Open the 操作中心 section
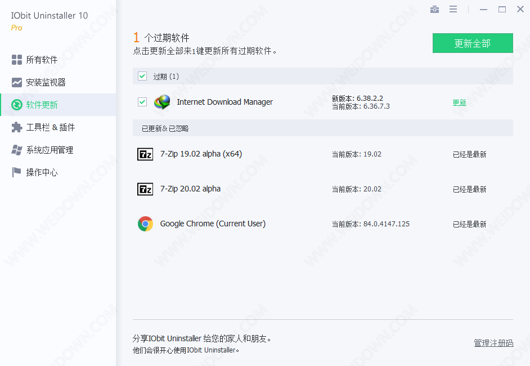 tap(58, 172)
